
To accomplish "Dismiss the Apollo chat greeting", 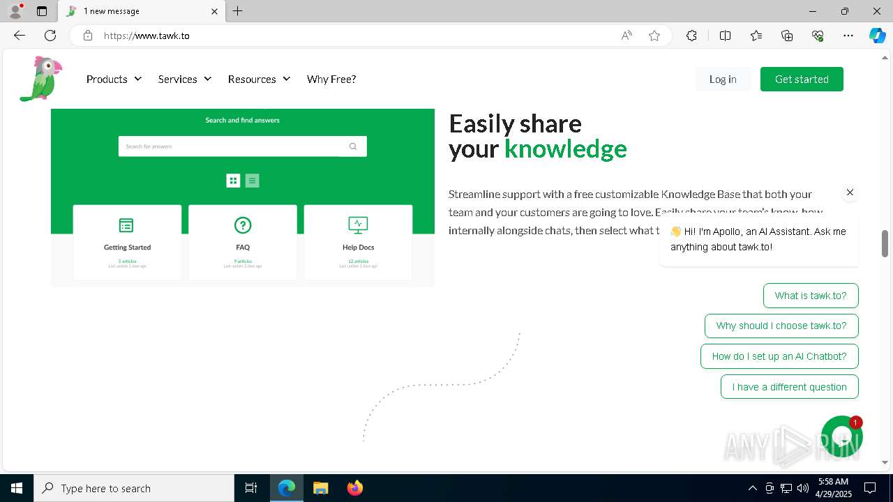I will click(850, 192).
